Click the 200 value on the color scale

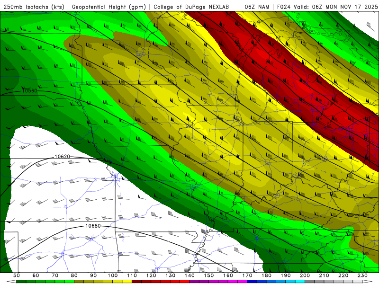coord(305,275)
